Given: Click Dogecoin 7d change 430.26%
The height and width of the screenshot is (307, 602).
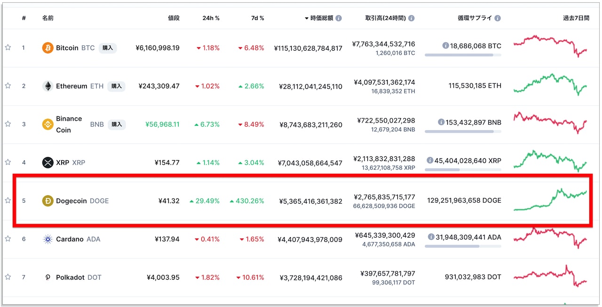Looking at the screenshot, I should click(x=247, y=201).
